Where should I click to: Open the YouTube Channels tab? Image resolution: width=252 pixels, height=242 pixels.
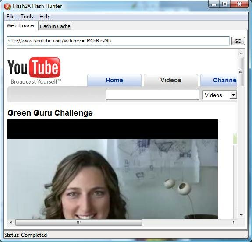point(219,80)
